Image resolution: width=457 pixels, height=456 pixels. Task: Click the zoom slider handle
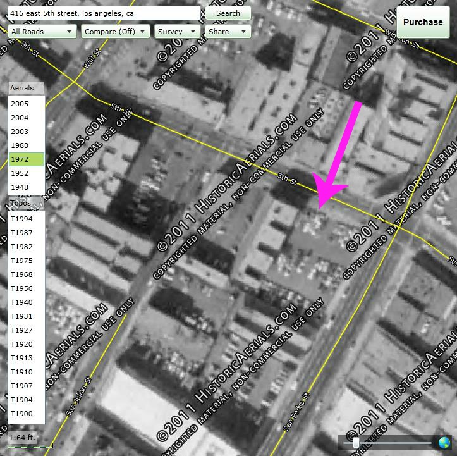pyautogui.click(x=356, y=443)
